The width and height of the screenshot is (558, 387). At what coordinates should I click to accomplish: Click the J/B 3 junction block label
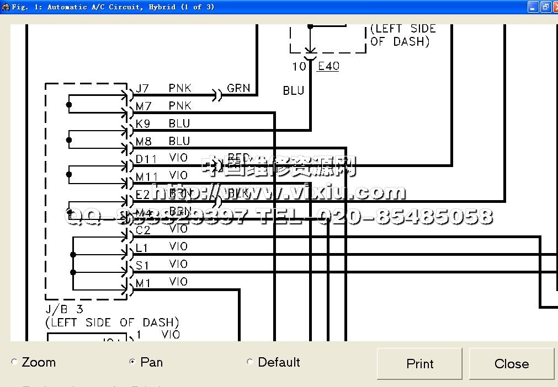pyautogui.click(x=64, y=310)
